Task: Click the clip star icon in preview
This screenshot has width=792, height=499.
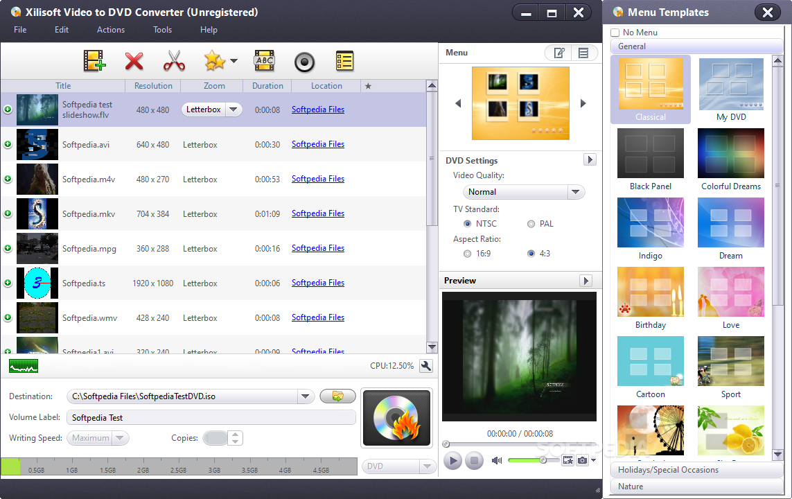Action: (568, 460)
